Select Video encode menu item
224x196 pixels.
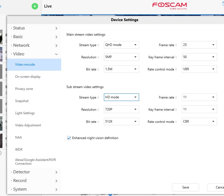pos(34,65)
